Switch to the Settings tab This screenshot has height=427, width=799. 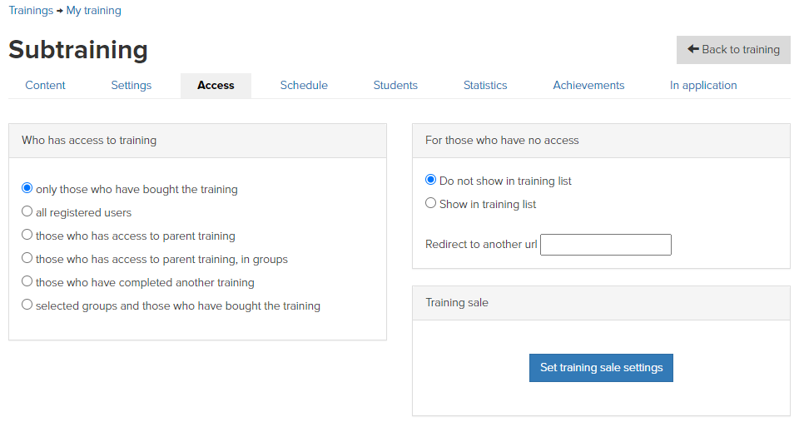(132, 85)
